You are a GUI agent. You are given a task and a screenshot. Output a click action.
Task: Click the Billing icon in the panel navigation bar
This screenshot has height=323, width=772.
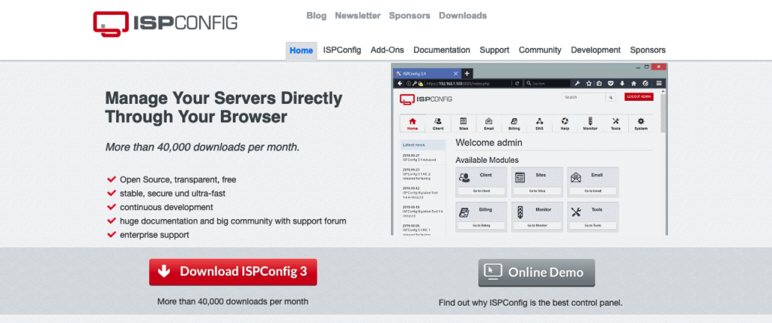tap(513, 123)
